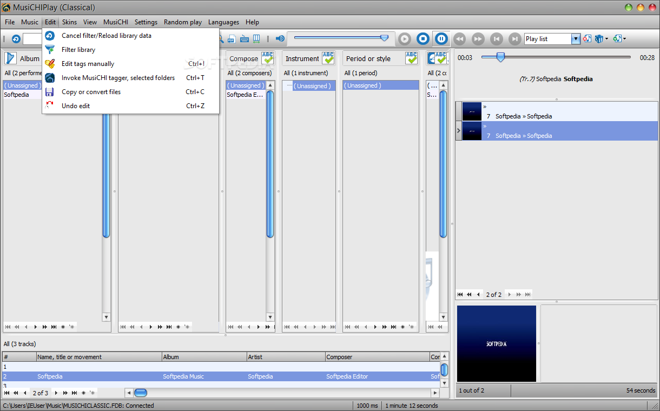
Task: Select Edit tags manually
Action: [x=130, y=64]
